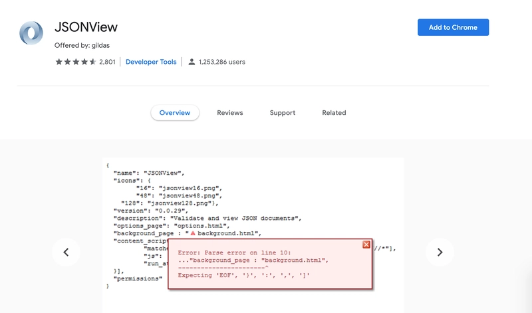
Task: Go to next screenshot arrow
Action: [x=440, y=253]
